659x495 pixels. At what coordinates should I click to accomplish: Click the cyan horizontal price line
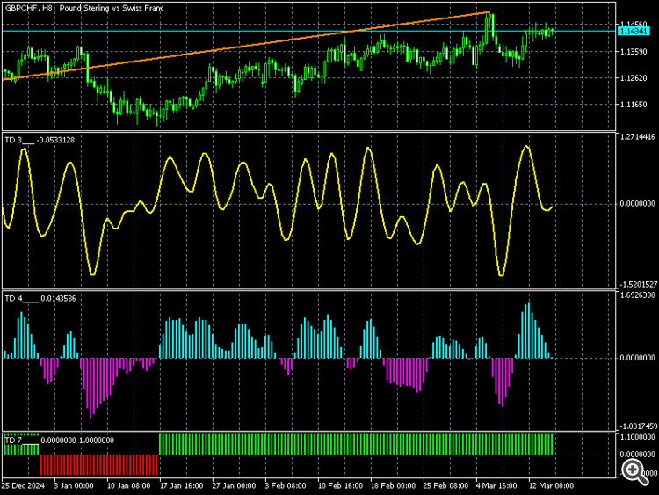coord(309,31)
